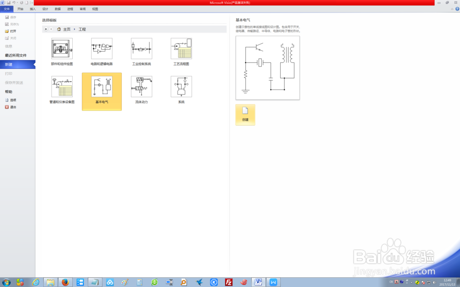Open the blue K circle taskbar icon
This screenshot has width=460, height=287.
[213, 282]
